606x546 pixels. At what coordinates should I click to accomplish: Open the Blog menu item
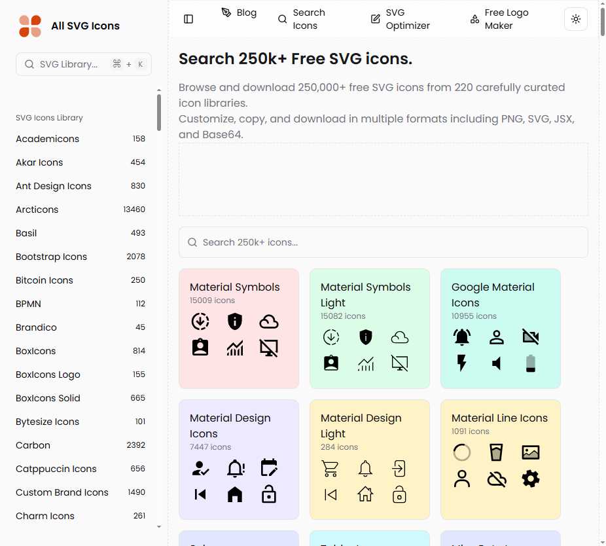click(x=239, y=13)
